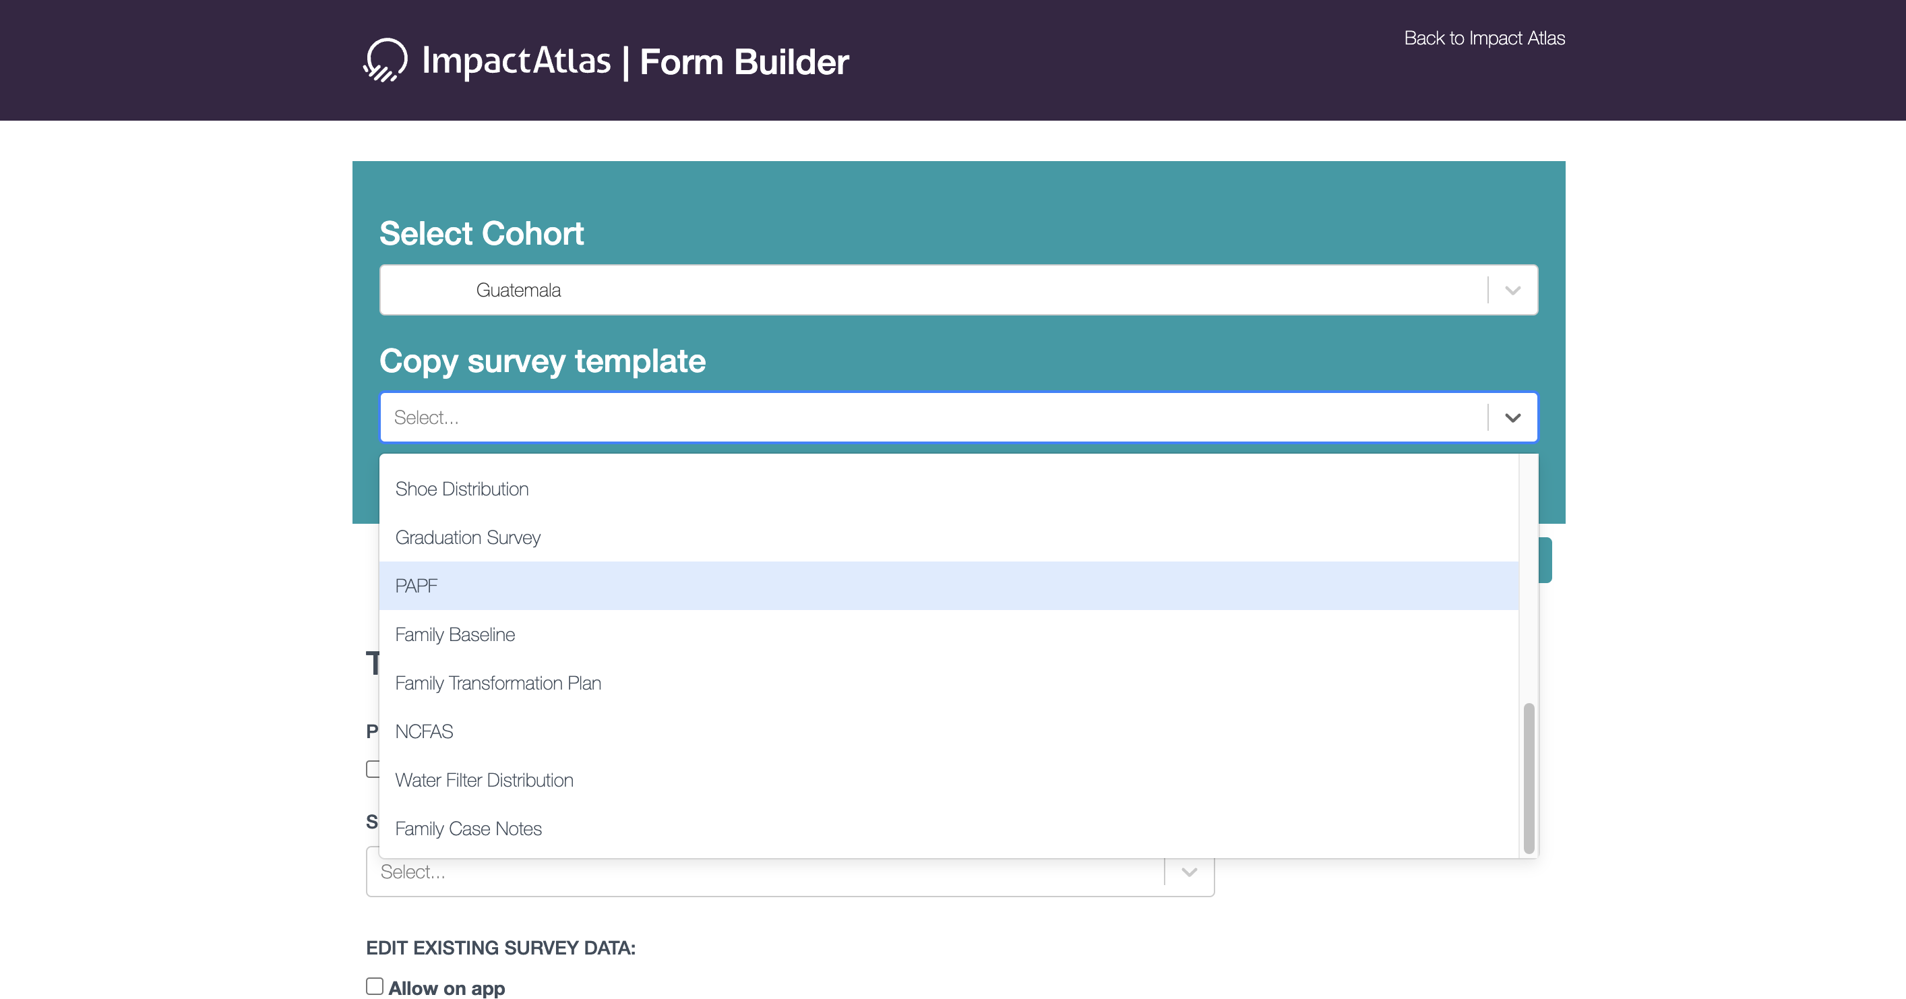The width and height of the screenshot is (1906, 999).
Task: Select Family Baseline template
Action: pyautogui.click(x=455, y=634)
